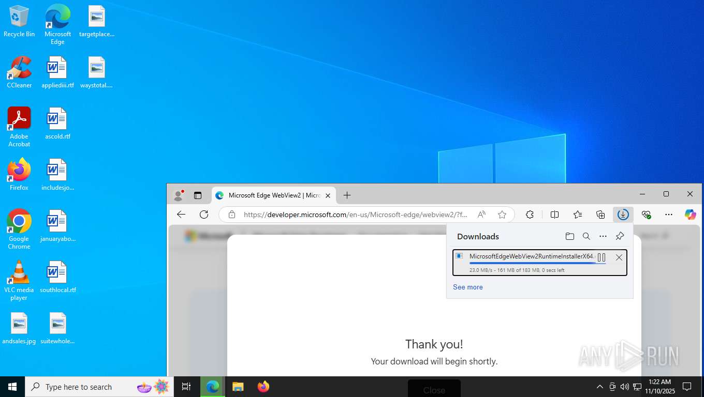This screenshot has width=704, height=397.
Task: View site information via the lock icon
Action: pos(232,214)
